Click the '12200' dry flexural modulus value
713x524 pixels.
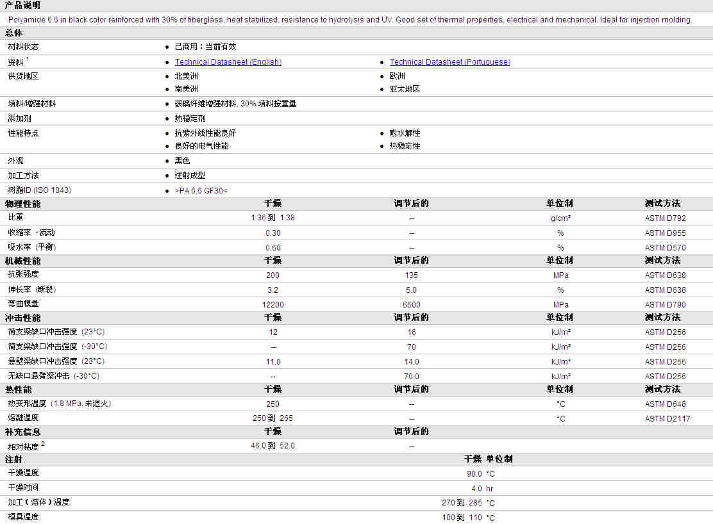[x=273, y=304]
